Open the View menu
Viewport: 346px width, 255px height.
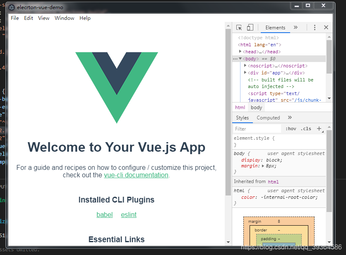tap(44, 18)
